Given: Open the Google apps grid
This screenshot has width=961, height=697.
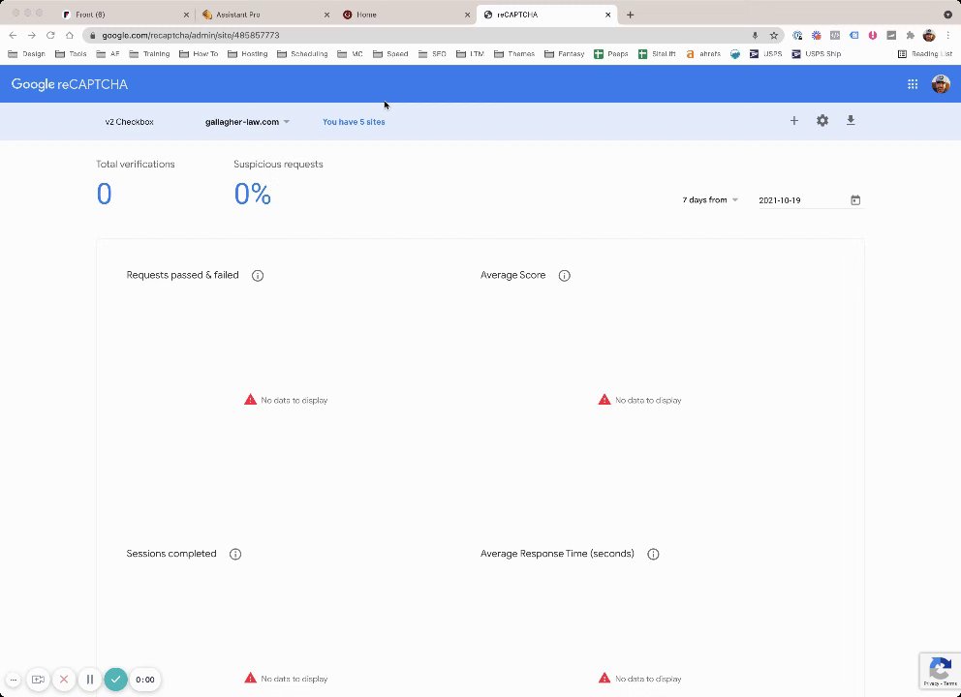Looking at the screenshot, I should click(913, 84).
